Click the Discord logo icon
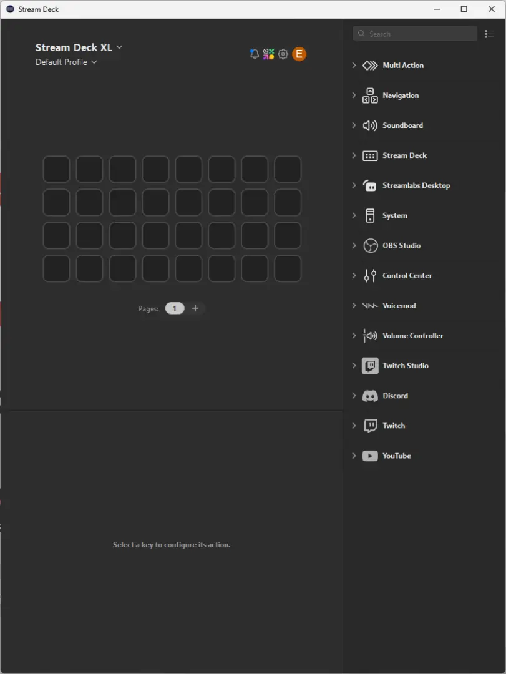Screen dimensions: 506x674 [370, 396]
